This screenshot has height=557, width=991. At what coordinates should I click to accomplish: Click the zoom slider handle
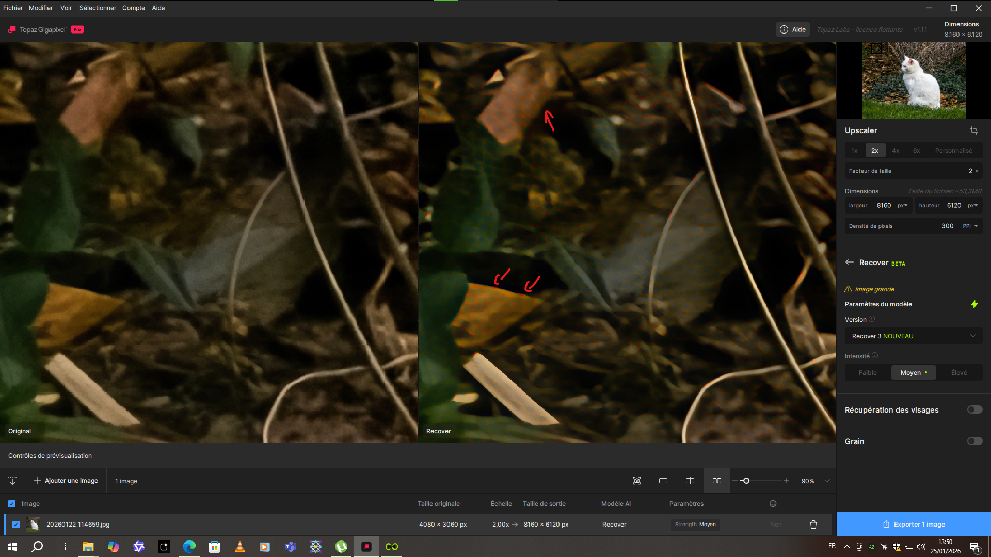746,481
